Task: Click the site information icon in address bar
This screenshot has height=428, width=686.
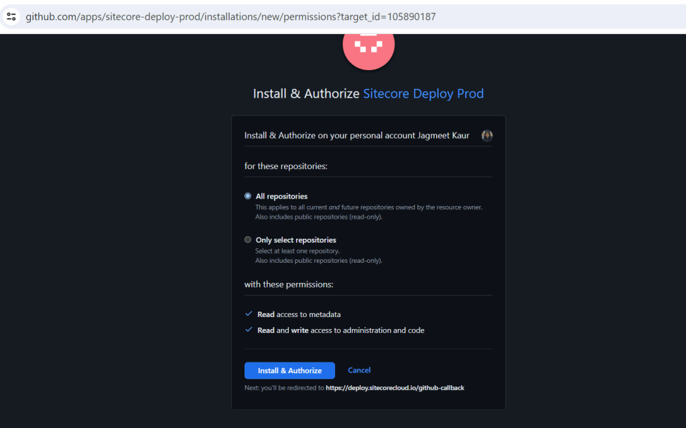Action: [11, 17]
